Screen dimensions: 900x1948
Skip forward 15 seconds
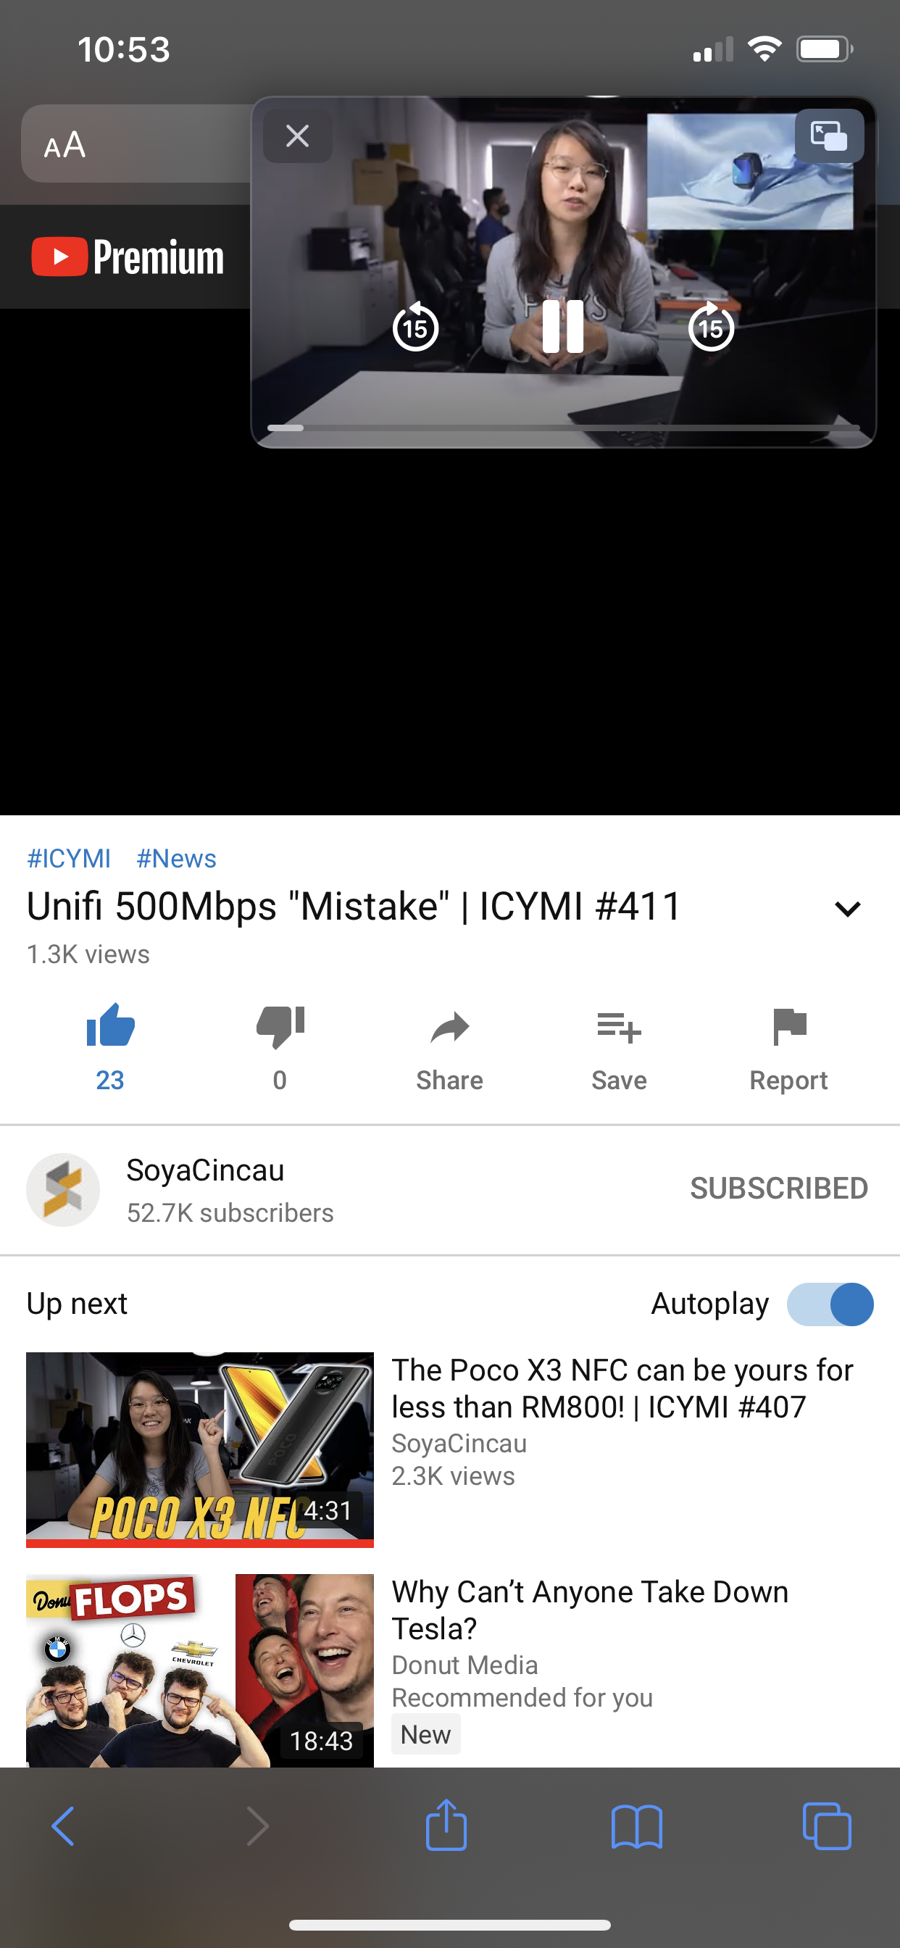click(711, 327)
